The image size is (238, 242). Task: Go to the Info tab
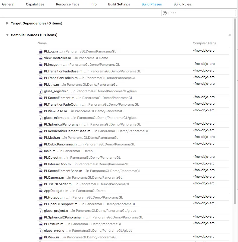tap(93, 4)
